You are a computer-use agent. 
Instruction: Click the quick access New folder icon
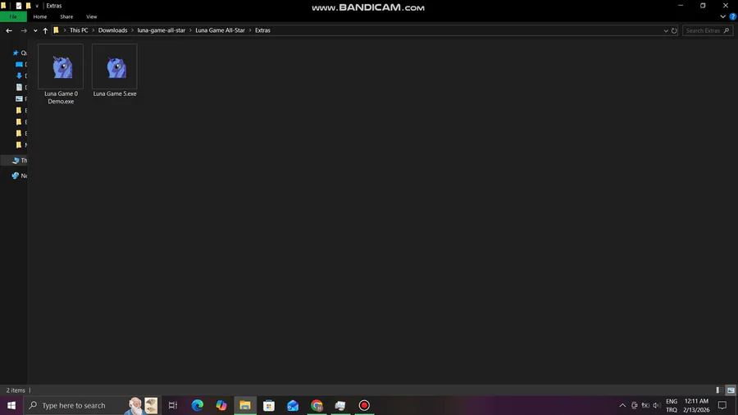tap(28, 6)
